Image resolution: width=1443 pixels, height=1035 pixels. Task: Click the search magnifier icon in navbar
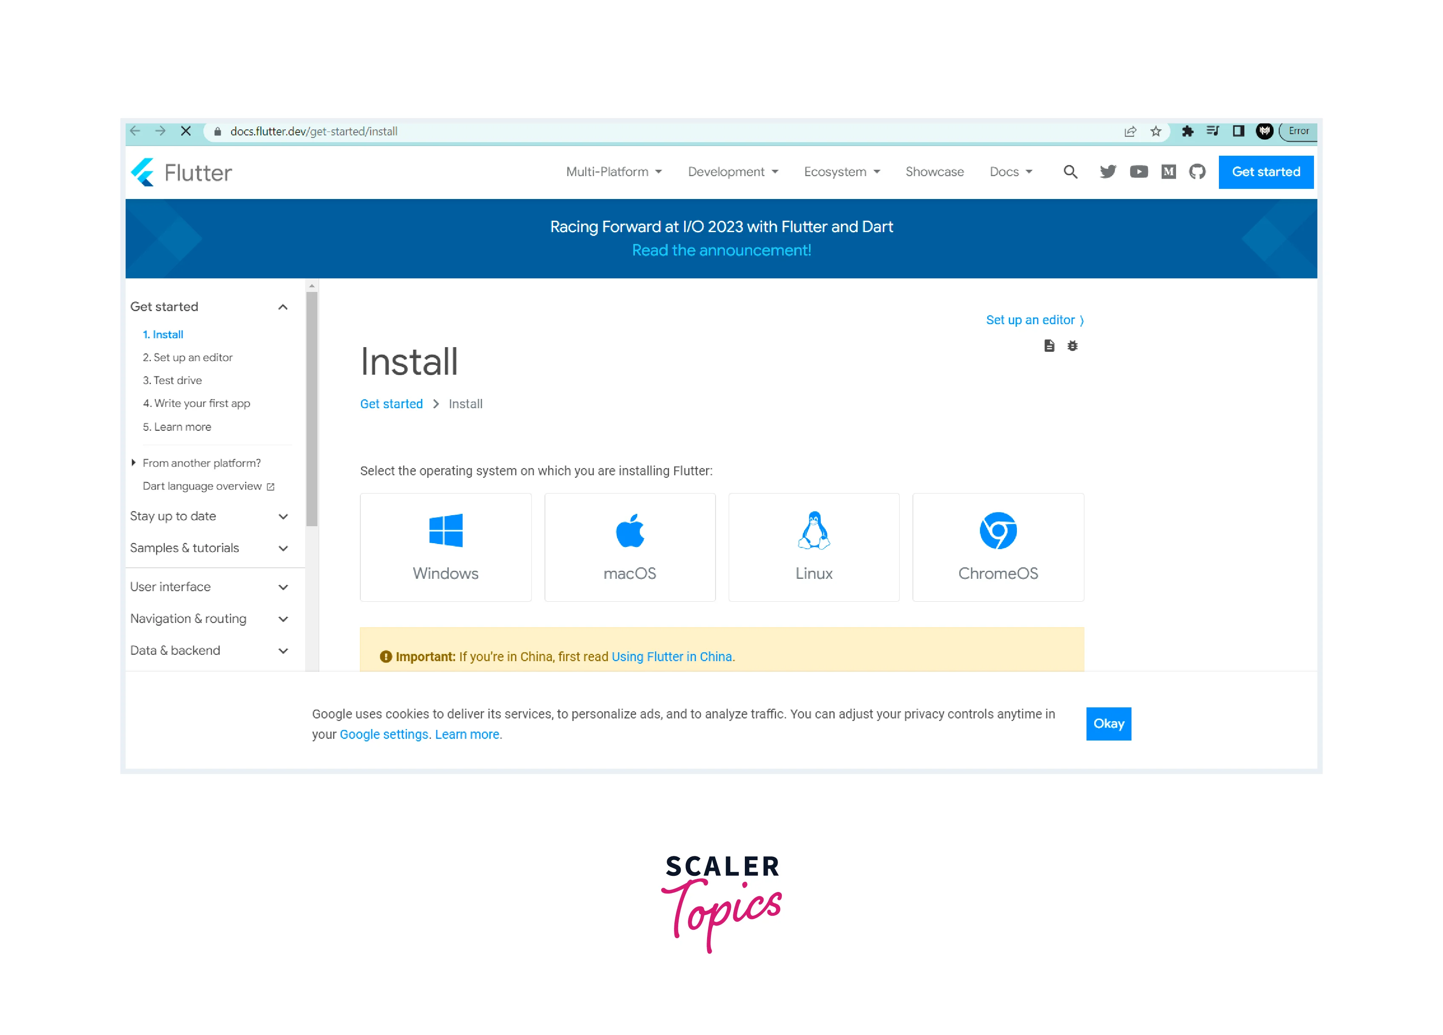1070,172
